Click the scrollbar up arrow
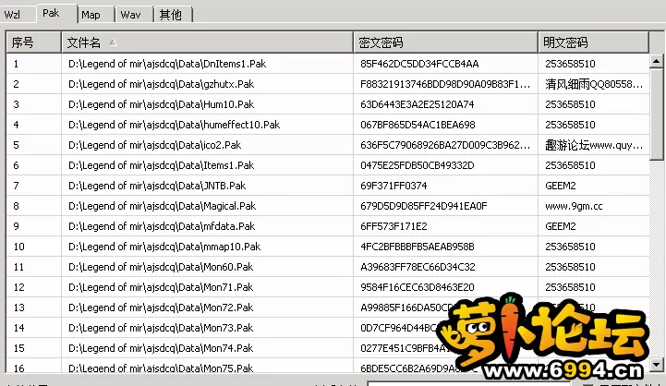Image resolution: width=666 pixels, height=386 pixels. pyautogui.click(x=656, y=62)
